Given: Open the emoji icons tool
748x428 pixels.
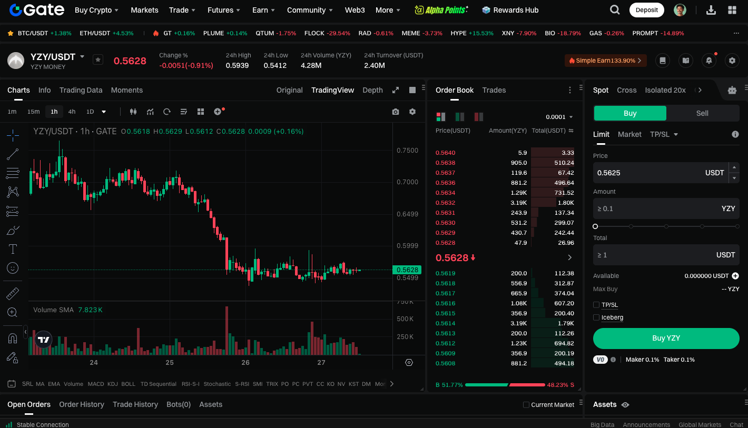Looking at the screenshot, I should pyautogui.click(x=13, y=268).
